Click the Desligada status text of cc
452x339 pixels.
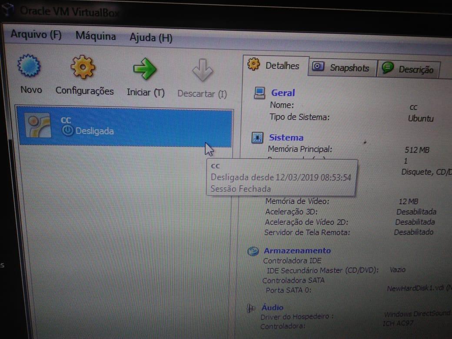95,131
